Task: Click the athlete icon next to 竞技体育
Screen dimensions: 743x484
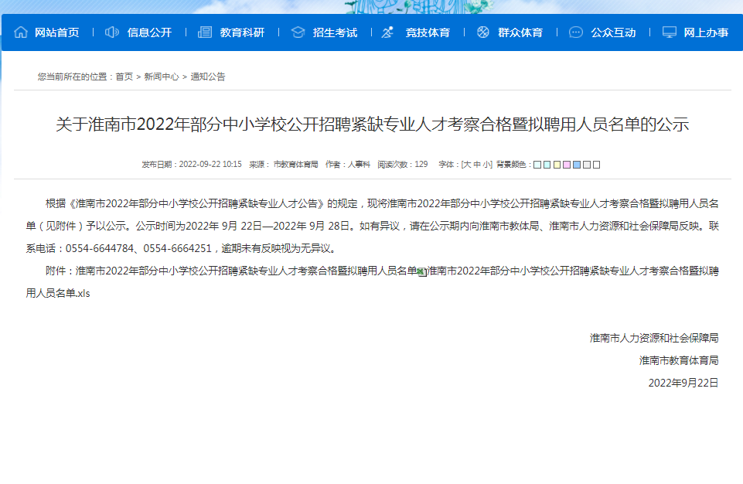Action: pos(386,33)
